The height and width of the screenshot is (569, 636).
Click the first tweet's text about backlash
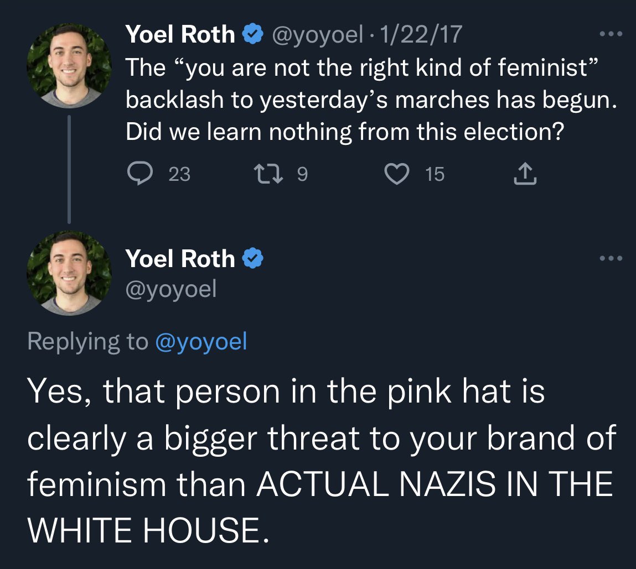coord(371,100)
